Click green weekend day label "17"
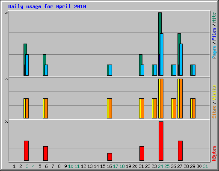219x171 pixels. tap(115, 166)
